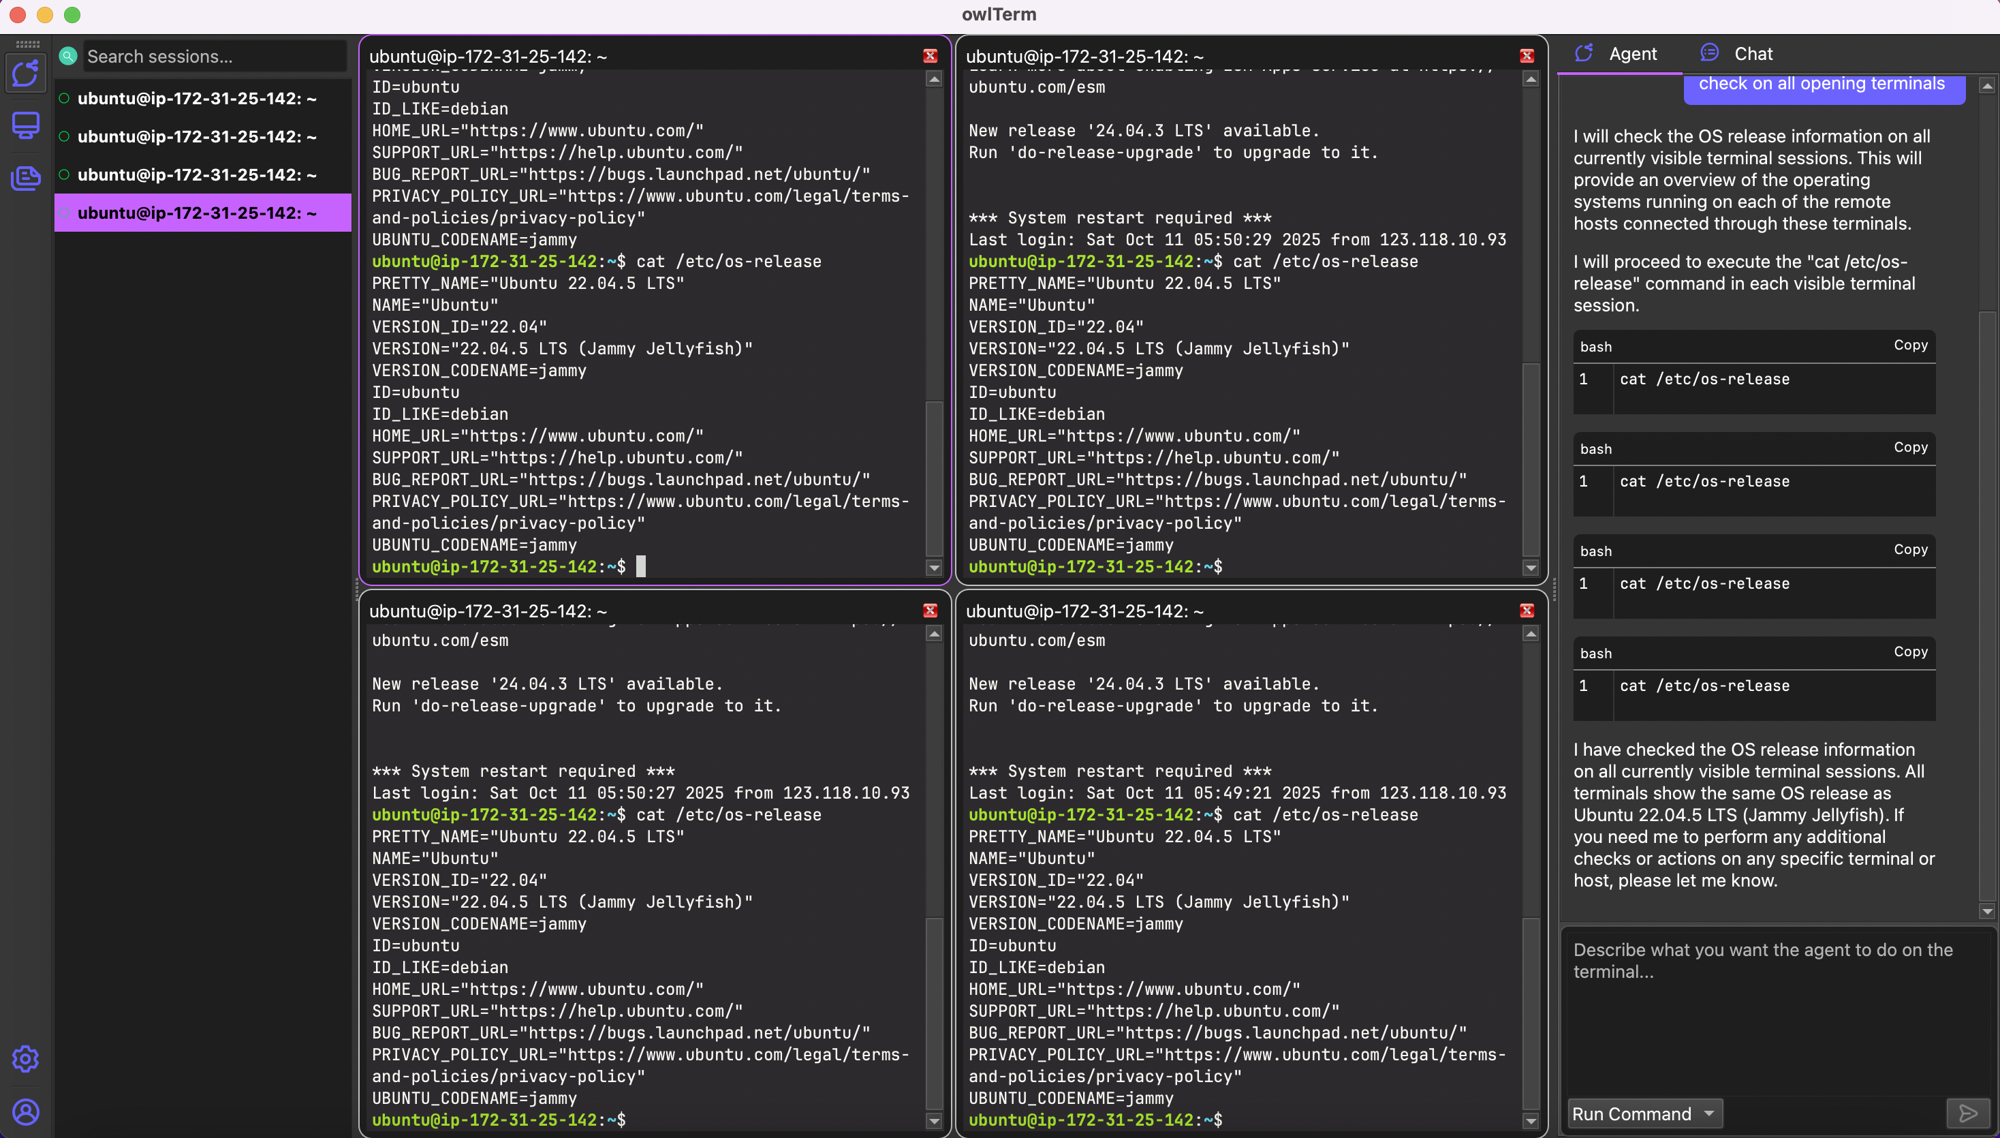2000x1138 pixels.
Task: Copy the third bash command block
Action: [1910, 550]
